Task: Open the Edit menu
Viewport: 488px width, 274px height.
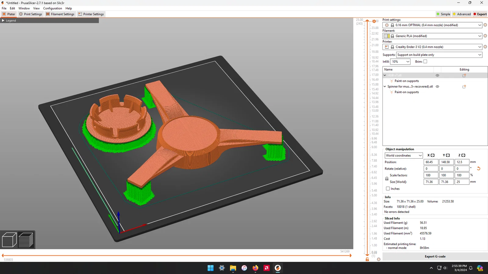Action: tap(13, 8)
